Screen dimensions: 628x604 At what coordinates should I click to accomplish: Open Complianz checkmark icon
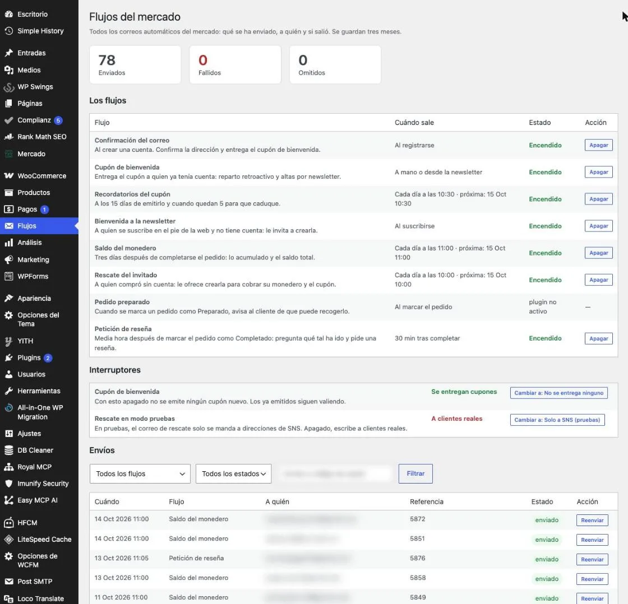(9, 120)
